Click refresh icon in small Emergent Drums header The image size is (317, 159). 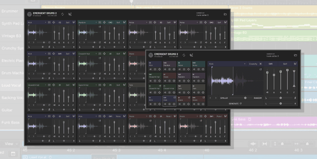point(184,55)
